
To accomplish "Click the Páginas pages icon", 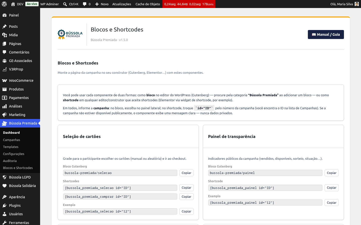I will 5,44.
